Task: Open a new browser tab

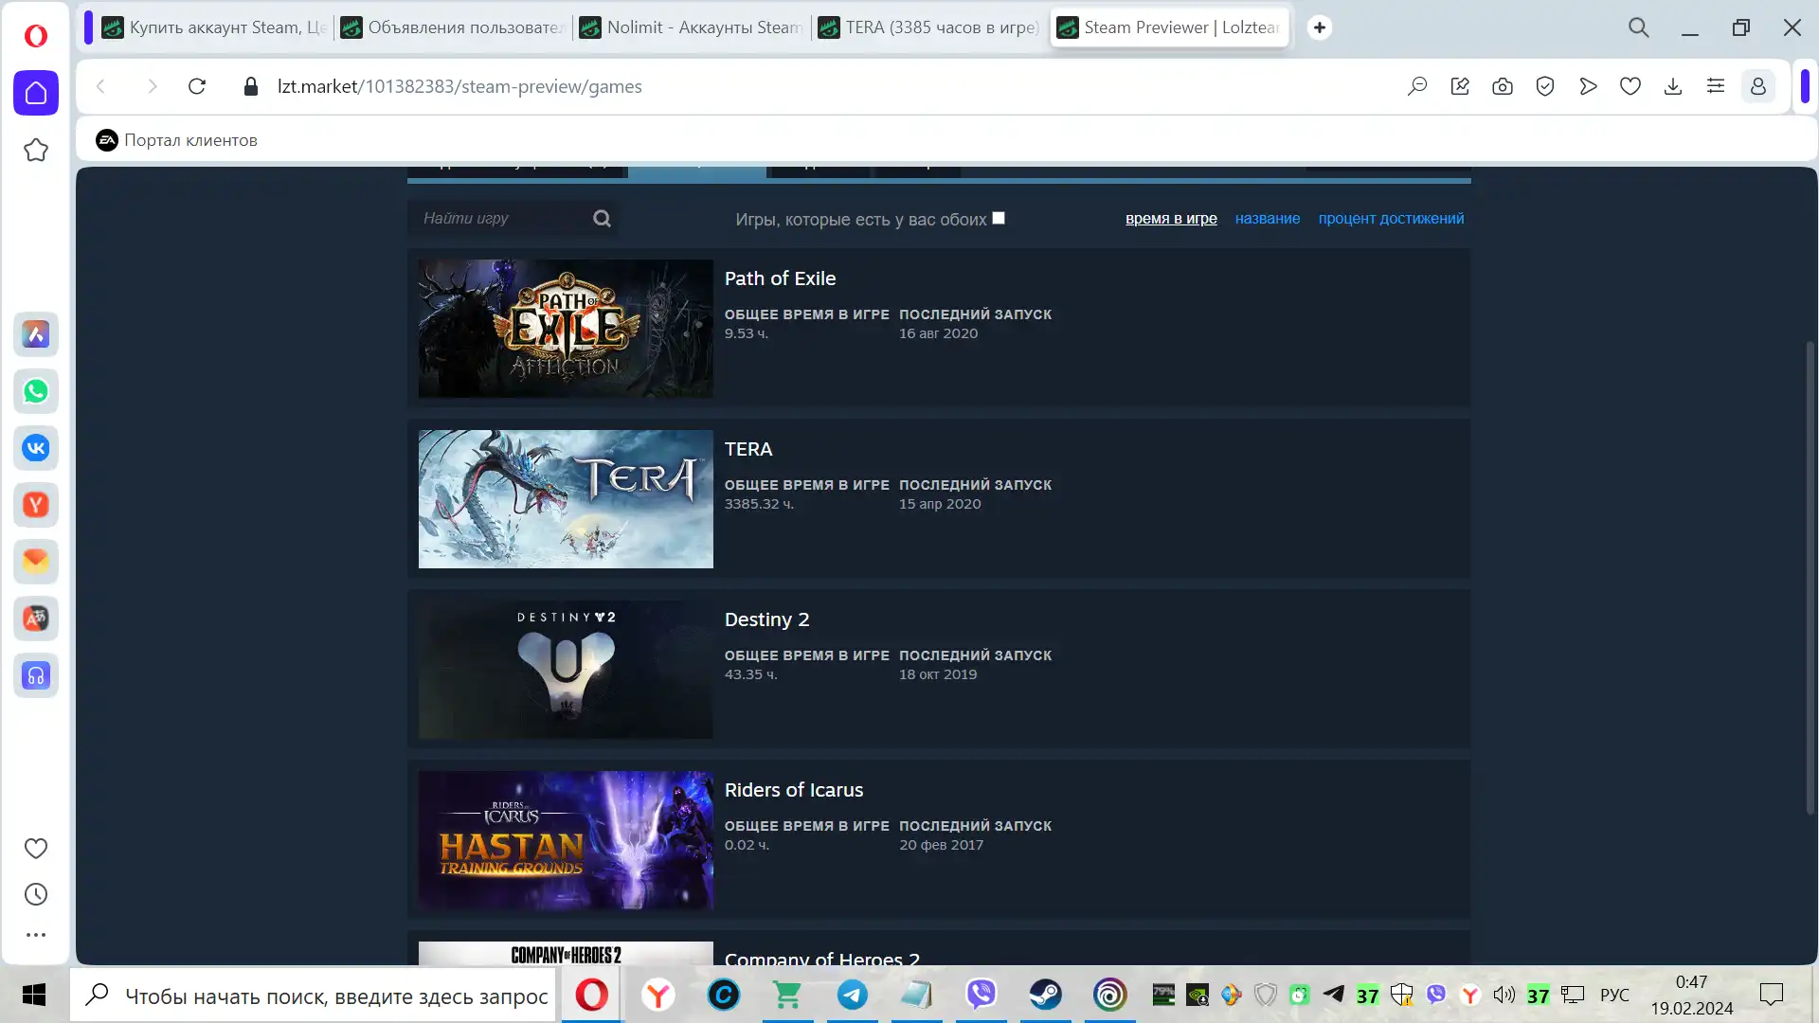Action: tap(1320, 27)
